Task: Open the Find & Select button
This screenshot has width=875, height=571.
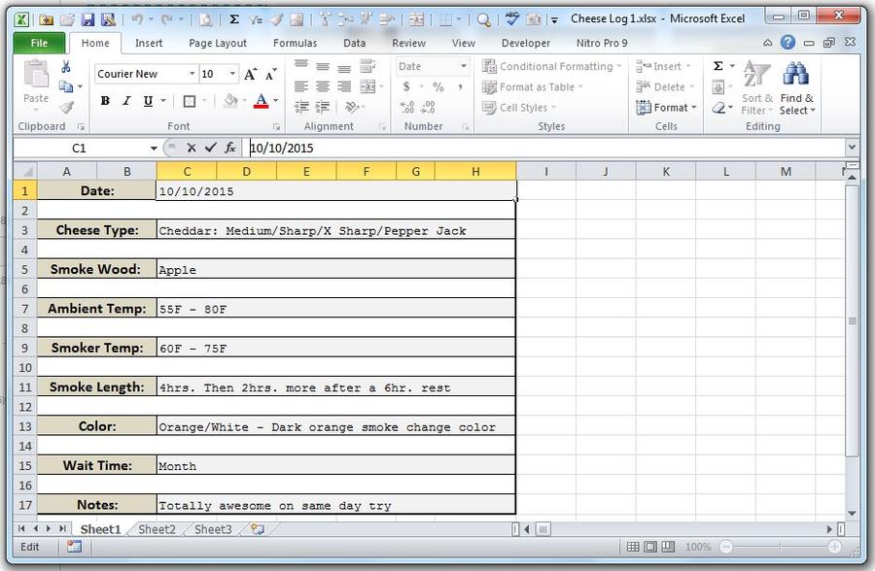Action: tap(796, 89)
